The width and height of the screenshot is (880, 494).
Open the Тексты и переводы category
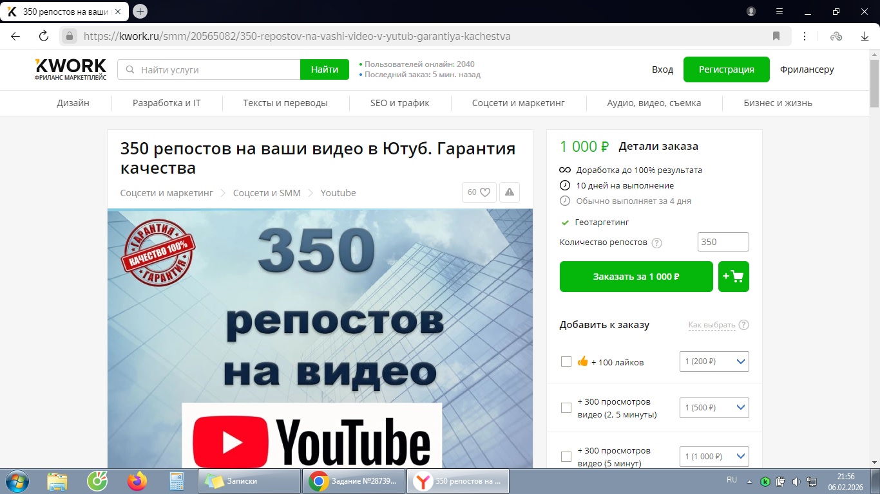tap(285, 103)
